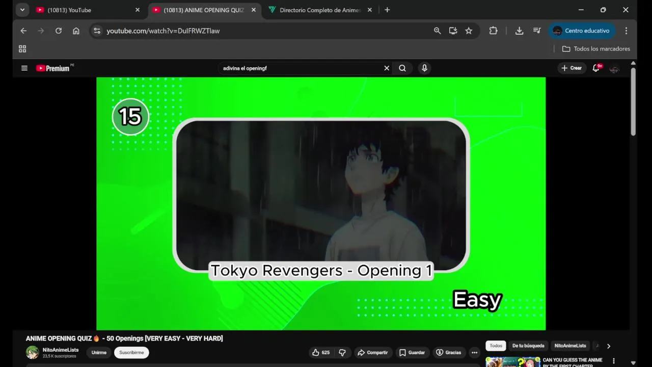Open the Todos los marcadores folder
Screen dimensions: 652x367
(x=596, y=49)
